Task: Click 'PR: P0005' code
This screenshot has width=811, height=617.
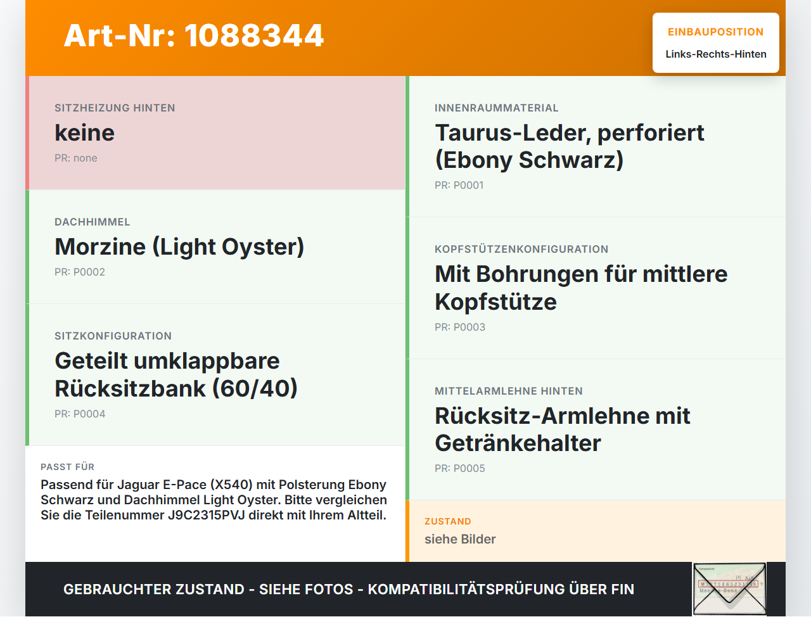Action: pyautogui.click(x=460, y=469)
